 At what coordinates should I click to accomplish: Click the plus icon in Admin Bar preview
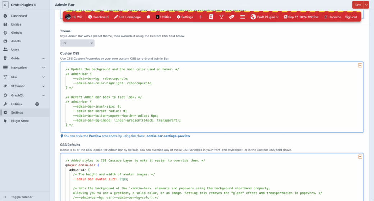pos(201,17)
